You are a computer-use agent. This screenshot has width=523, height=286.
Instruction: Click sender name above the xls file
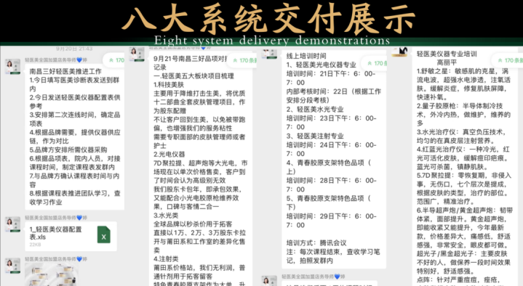pyautogui.click(x=56, y=218)
